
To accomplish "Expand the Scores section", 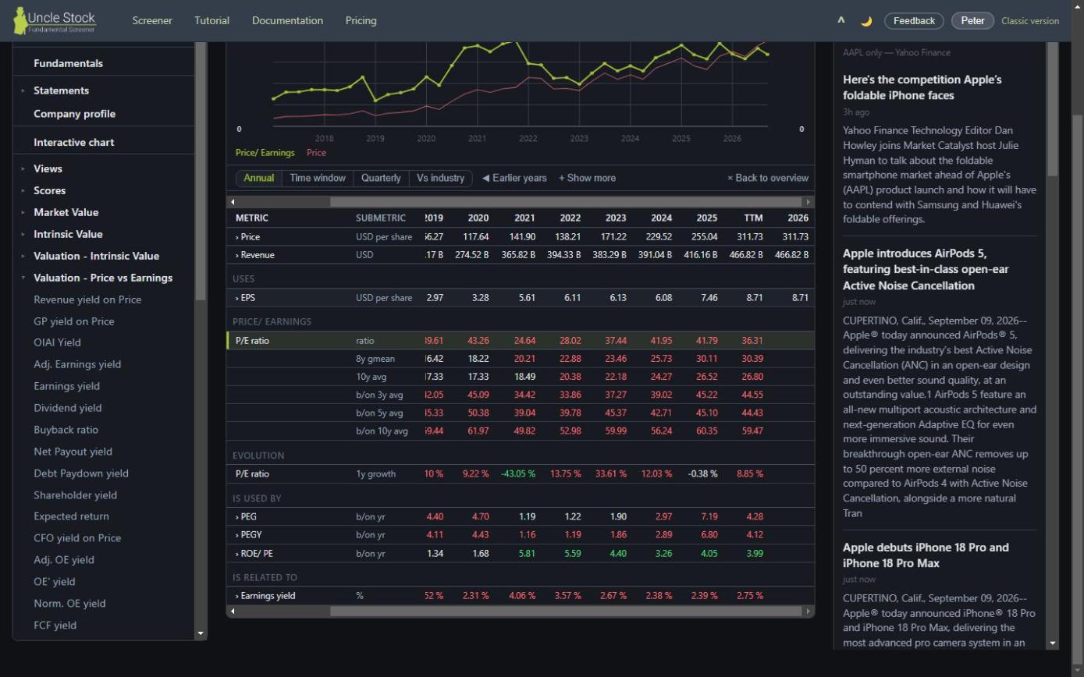I will pos(49,190).
